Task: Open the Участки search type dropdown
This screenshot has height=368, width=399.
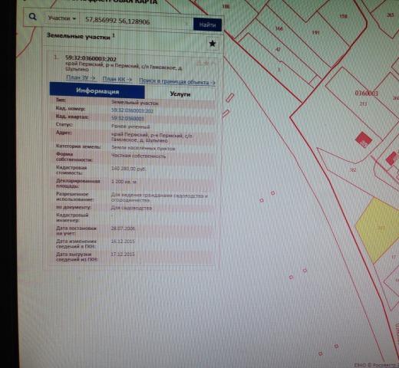Action: pos(62,18)
